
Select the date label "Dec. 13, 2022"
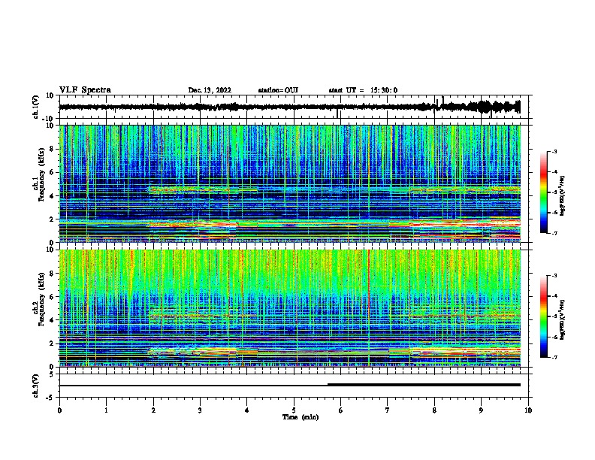click(210, 90)
